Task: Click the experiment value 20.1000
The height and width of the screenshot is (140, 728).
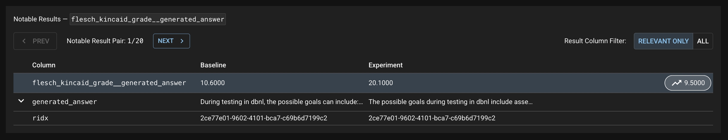Action: (x=380, y=83)
